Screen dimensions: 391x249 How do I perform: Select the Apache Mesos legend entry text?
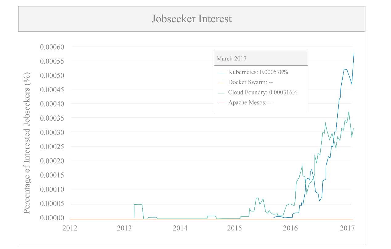coord(250,103)
